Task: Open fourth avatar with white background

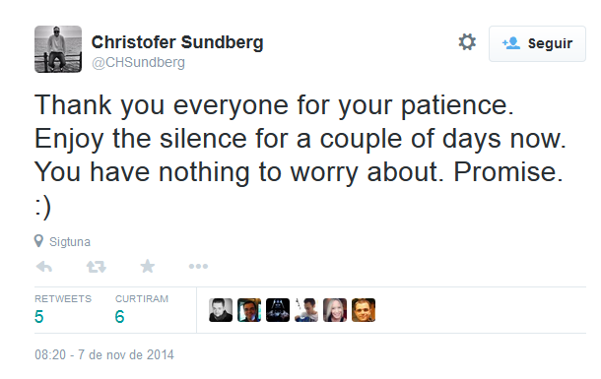Action: pos(306,310)
